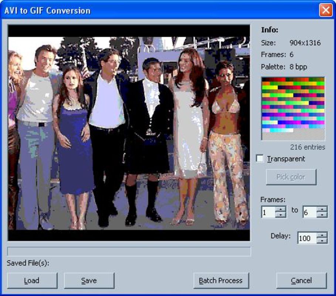Open the Batch Process dialog
The width and height of the screenshot is (336, 296).
tap(221, 280)
